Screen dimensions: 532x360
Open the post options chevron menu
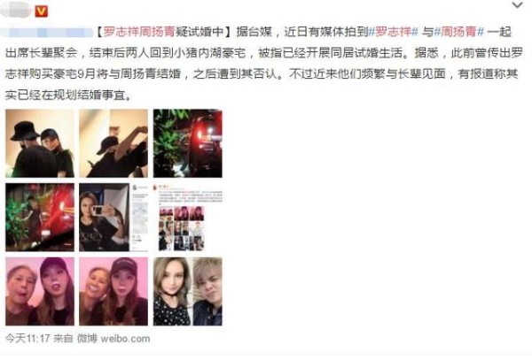pyautogui.click(x=517, y=5)
